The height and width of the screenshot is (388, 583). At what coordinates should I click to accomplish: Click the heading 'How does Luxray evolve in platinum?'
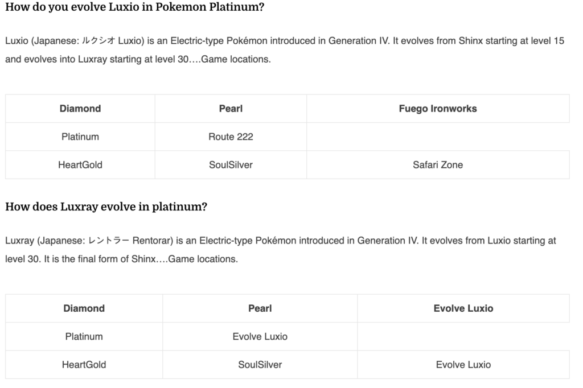tap(106, 207)
